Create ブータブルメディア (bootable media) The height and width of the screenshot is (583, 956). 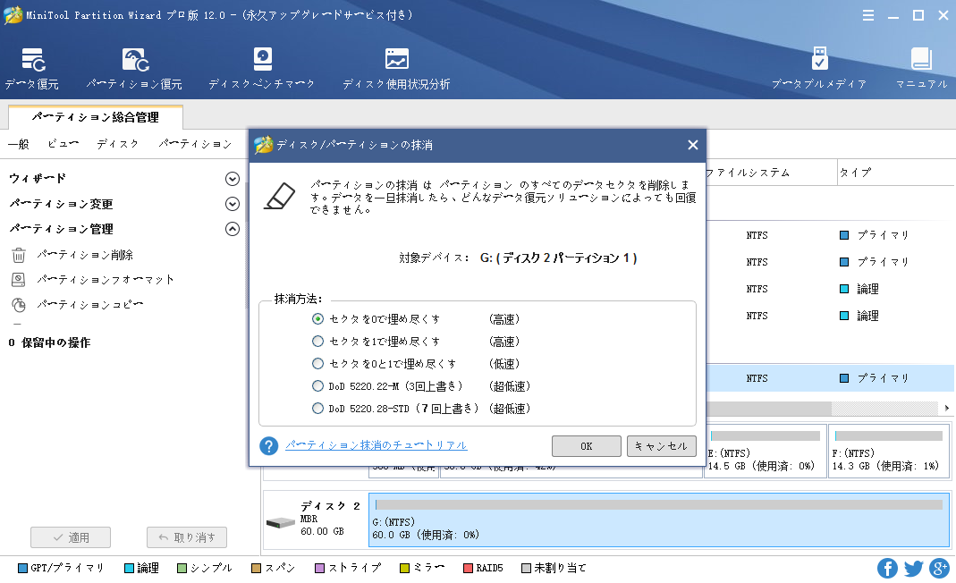click(x=819, y=68)
